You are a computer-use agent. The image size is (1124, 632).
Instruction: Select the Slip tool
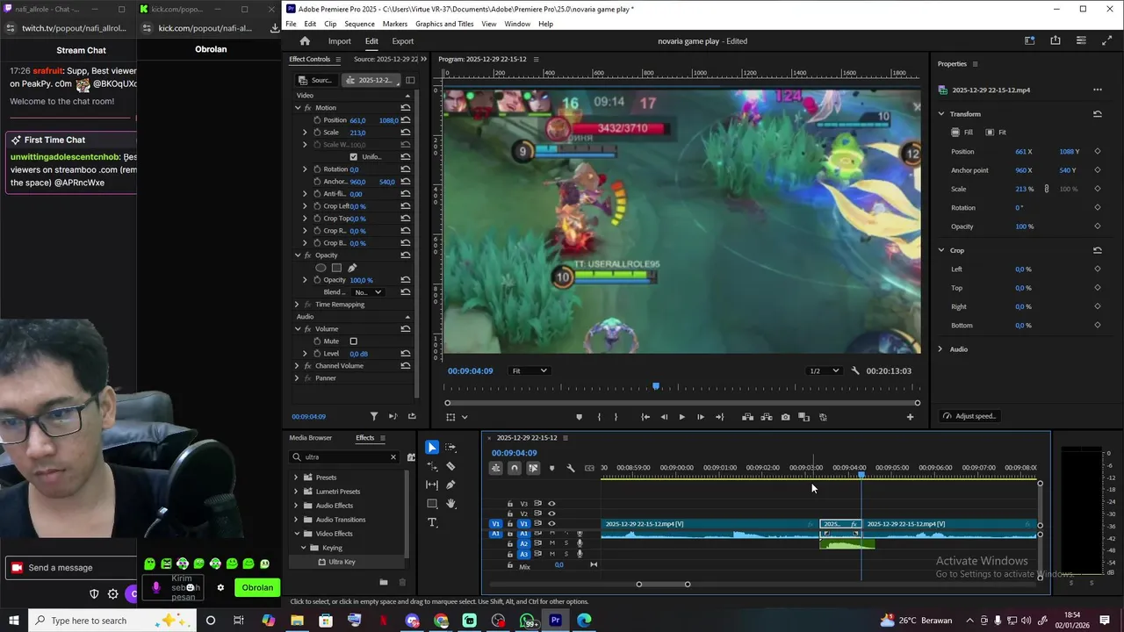(432, 485)
